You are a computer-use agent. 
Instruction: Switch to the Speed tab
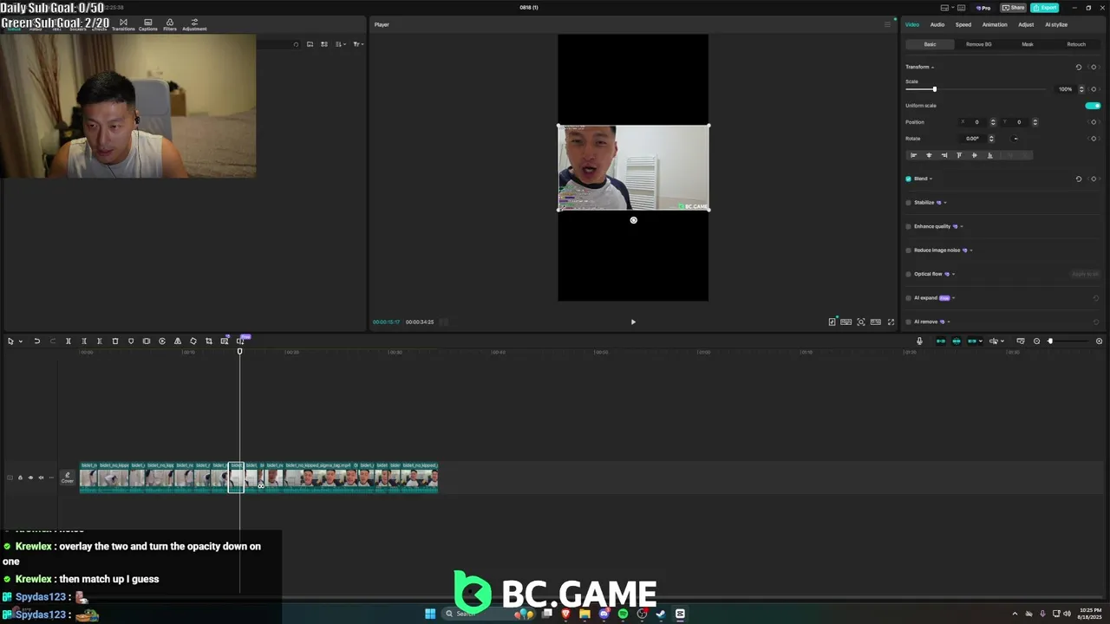click(963, 24)
